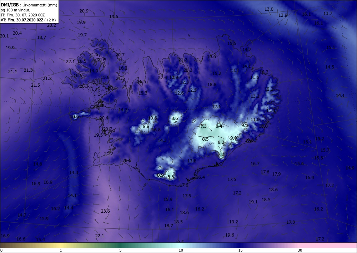This screenshot has height=253, width=357.
Task: Click the 9.9 value on the map
Action: (146, 126)
